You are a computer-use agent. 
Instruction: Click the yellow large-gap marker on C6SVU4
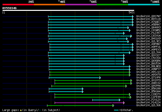(x=131, y=37)
